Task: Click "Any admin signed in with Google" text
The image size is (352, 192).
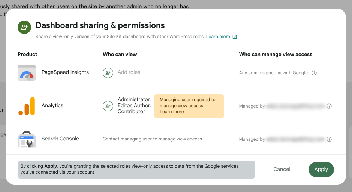Action: tap(273, 73)
